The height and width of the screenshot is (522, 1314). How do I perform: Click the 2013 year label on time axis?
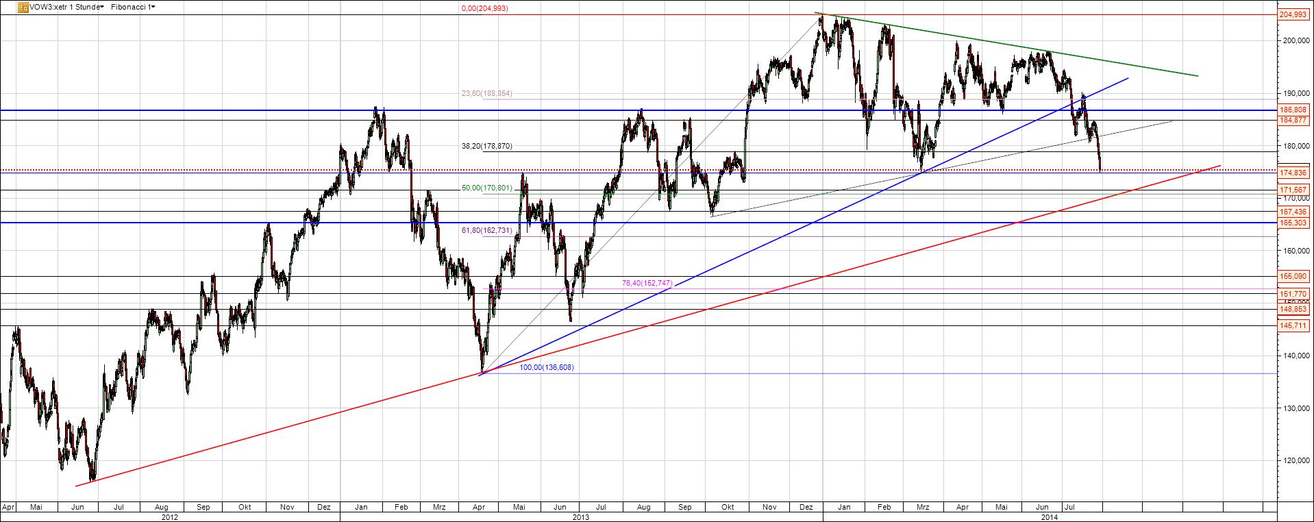[581, 517]
